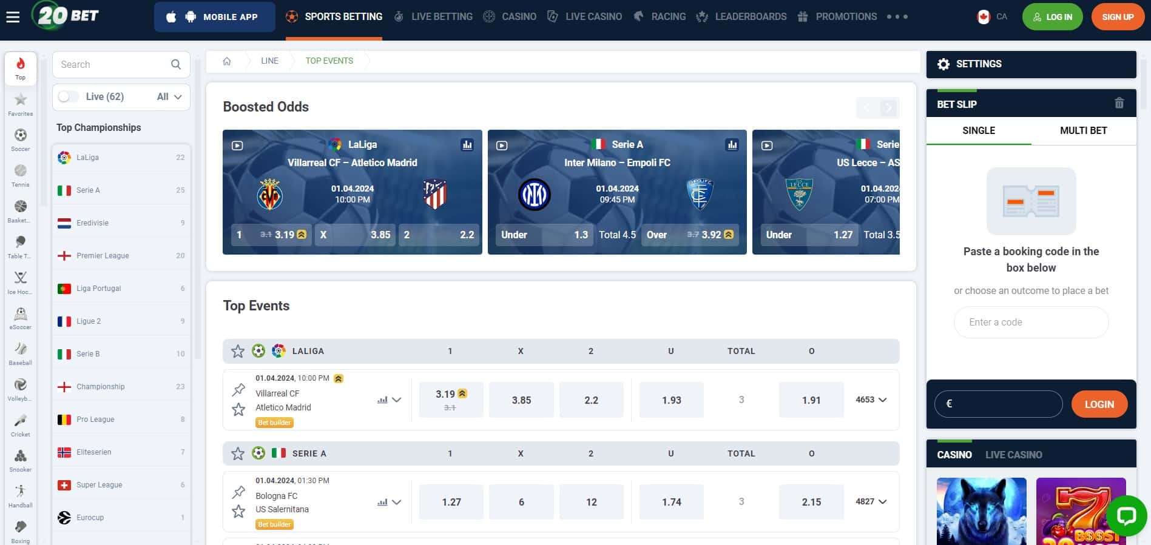This screenshot has height=545, width=1151.
Task: Favorite the SERIE A league header star
Action: coord(238,453)
